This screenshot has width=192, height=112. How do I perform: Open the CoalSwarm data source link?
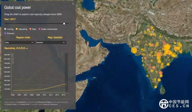(x=22, y=102)
